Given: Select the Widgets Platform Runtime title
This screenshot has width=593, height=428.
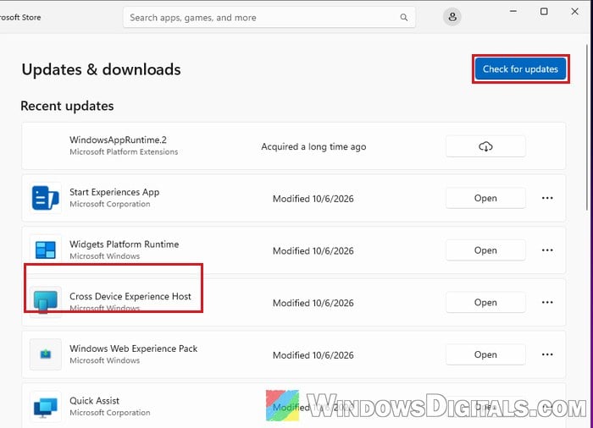Looking at the screenshot, I should coord(124,244).
